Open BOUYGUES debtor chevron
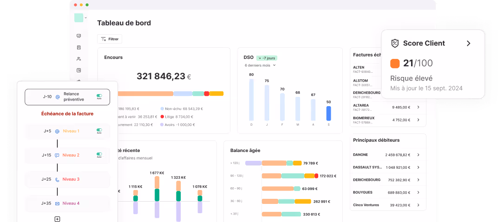 click(418, 192)
